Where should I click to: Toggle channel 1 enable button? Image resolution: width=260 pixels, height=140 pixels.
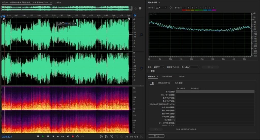coord(142,35)
